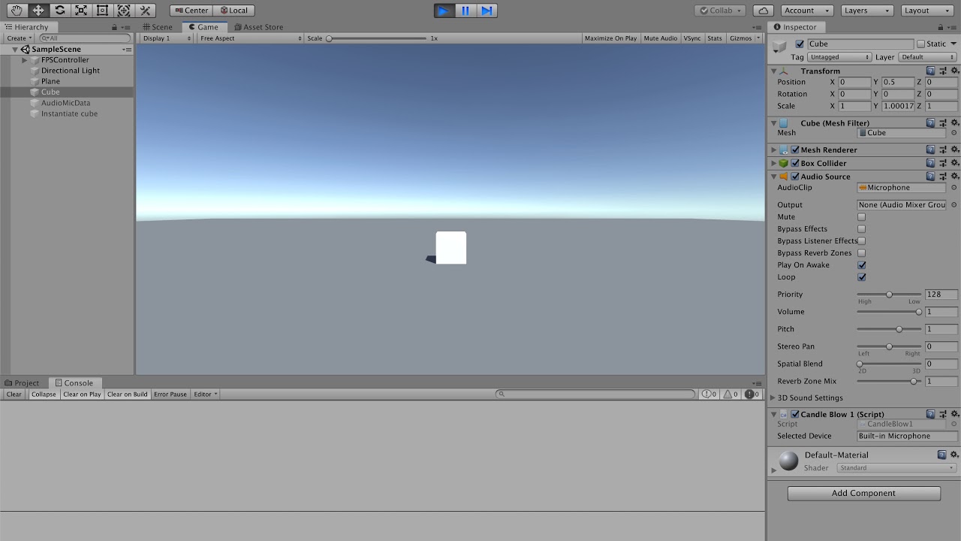
Task: Switch to the Project tab
Action: pos(22,383)
